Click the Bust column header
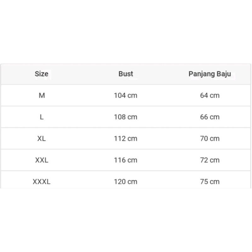 pyautogui.click(x=126, y=74)
